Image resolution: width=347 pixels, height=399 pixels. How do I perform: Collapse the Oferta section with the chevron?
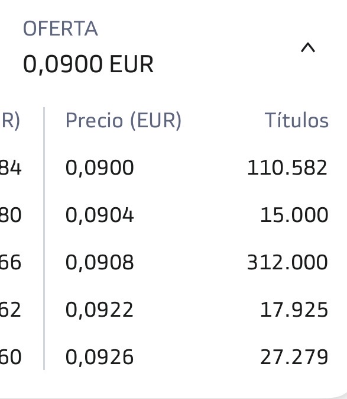coord(308,48)
